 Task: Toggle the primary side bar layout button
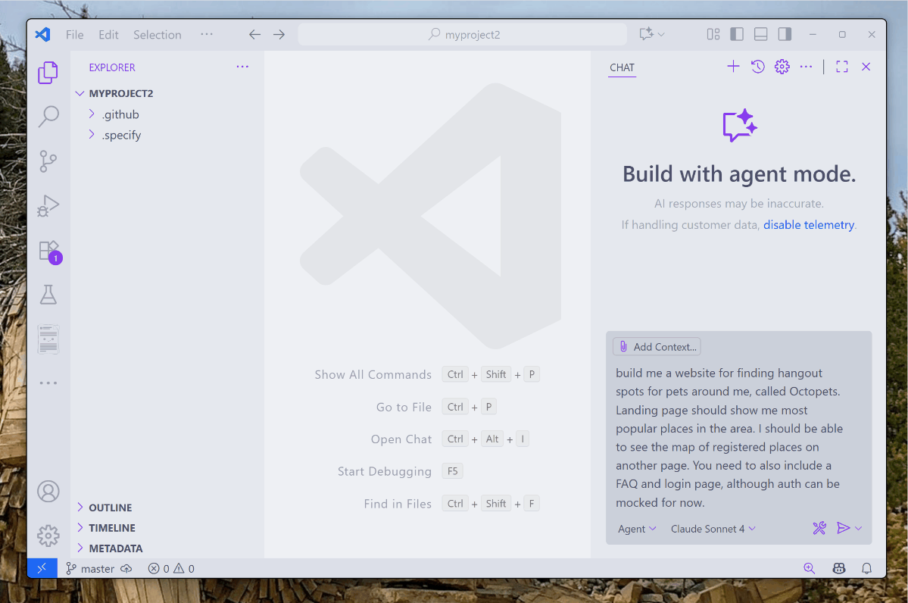[x=736, y=34]
